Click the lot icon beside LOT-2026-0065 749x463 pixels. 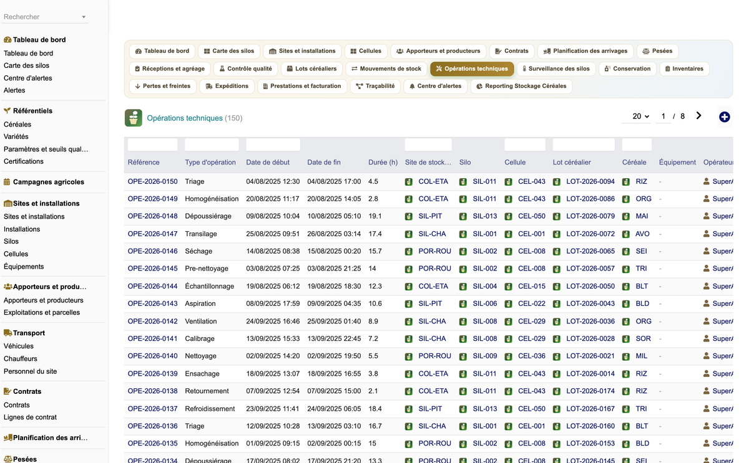click(557, 251)
